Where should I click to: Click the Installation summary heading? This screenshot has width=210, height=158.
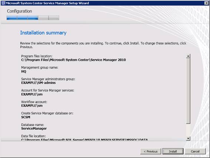coord(43,33)
